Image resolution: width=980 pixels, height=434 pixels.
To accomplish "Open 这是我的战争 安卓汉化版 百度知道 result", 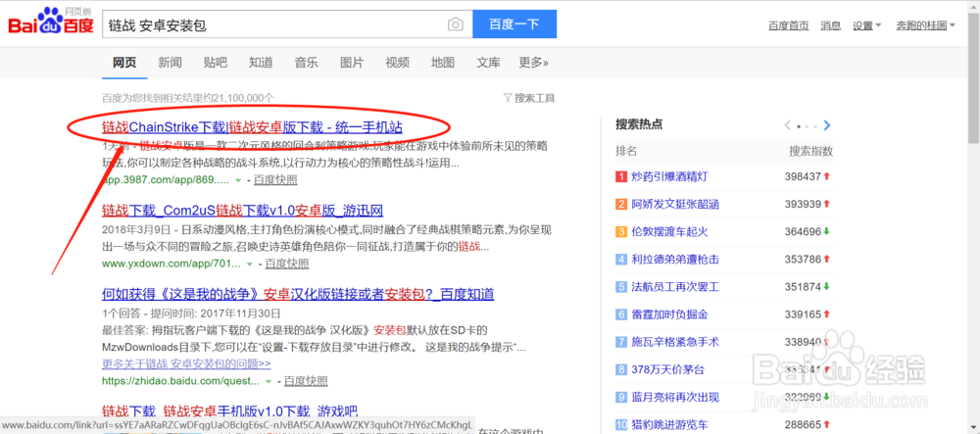I will [x=298, y=294].
